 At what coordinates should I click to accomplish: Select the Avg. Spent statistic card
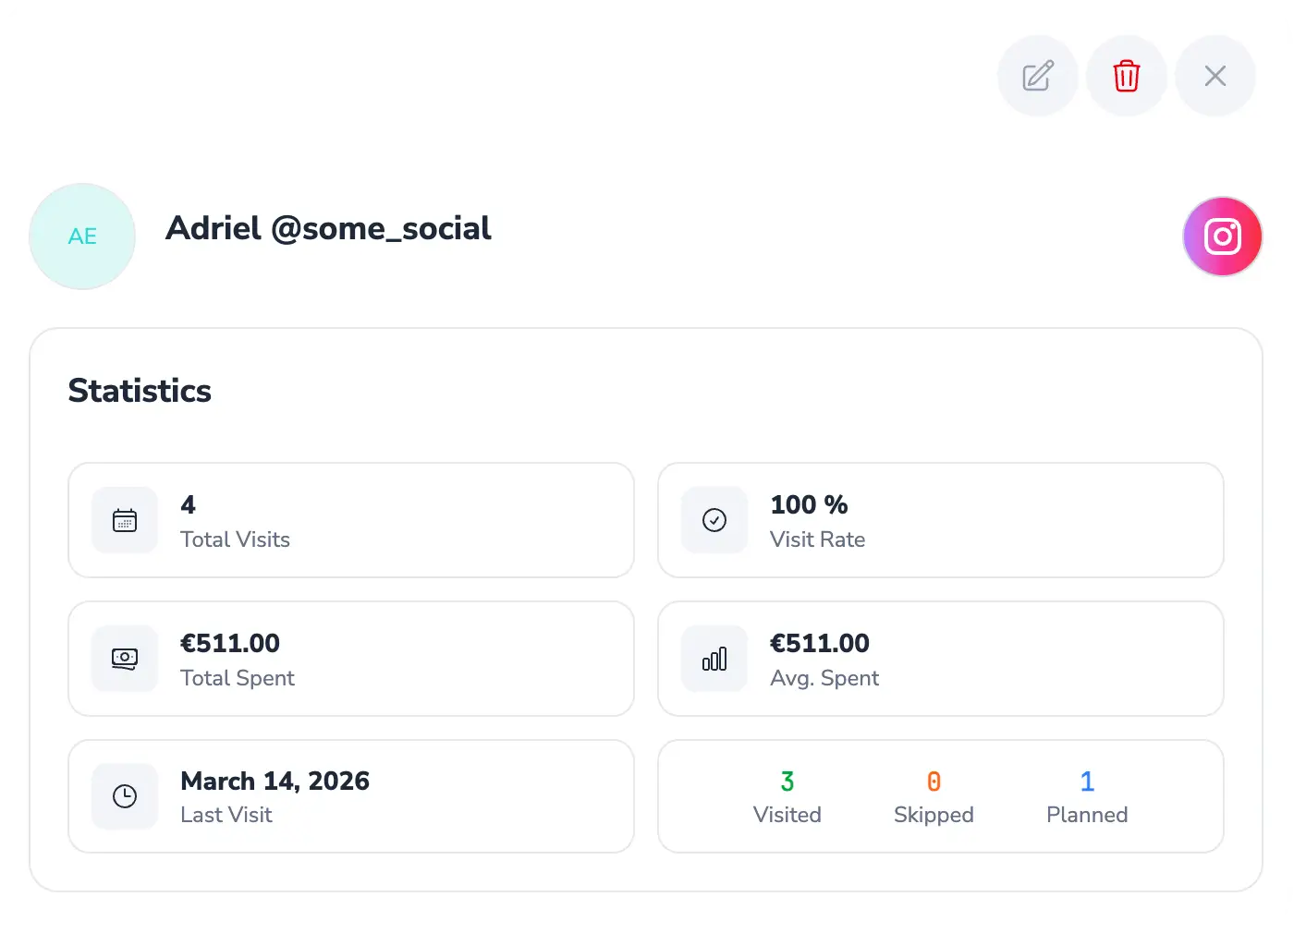(x=940, y=659)
